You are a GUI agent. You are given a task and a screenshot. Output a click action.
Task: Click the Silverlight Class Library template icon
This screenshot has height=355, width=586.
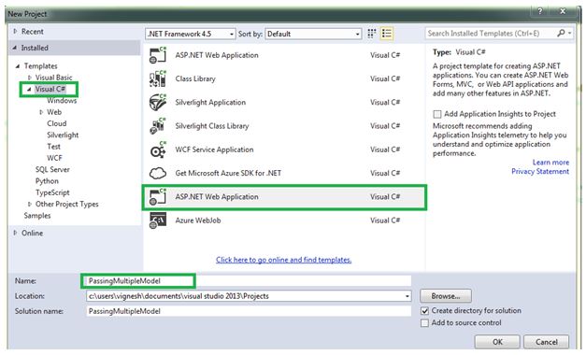pos(158,126)
